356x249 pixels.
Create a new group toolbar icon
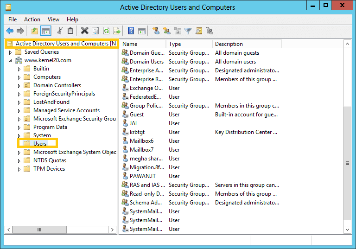[167, 31]
